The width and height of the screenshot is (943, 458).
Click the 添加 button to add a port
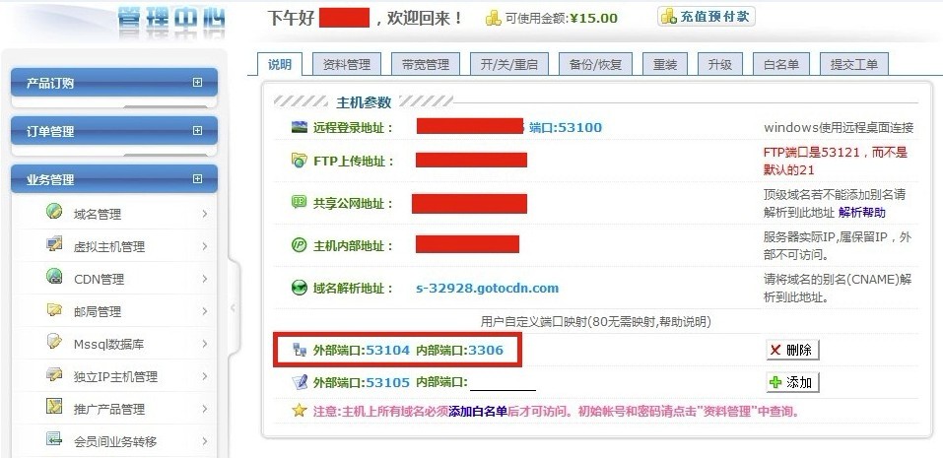[x=792, y=382]
